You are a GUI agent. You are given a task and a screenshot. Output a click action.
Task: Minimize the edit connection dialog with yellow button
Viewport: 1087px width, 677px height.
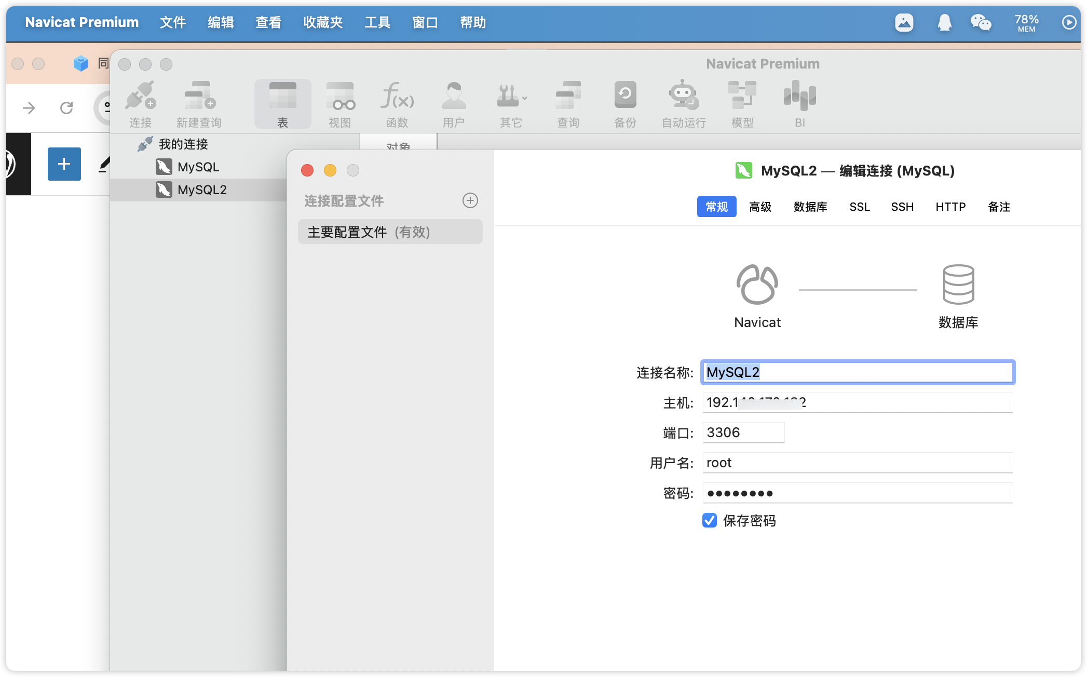(x=330, y=170)
